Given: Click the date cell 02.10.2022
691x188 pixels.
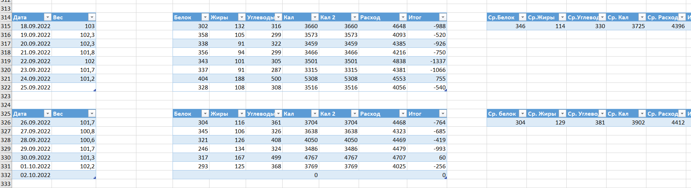Looking at the screenshot, I should pos(35,175).
